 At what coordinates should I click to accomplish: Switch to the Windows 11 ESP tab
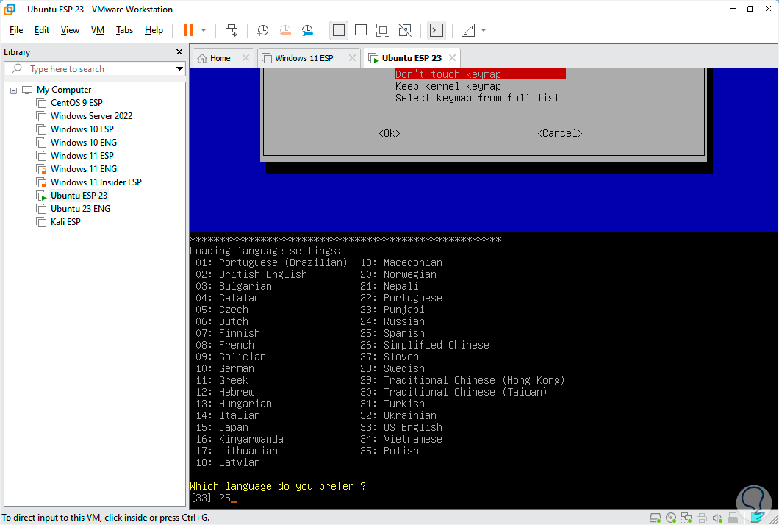pyautogui.click(x=304, y=58)
